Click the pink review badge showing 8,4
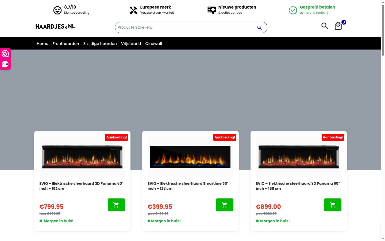The width and height of the screenshot is (385, 241). tap(5, 59)
